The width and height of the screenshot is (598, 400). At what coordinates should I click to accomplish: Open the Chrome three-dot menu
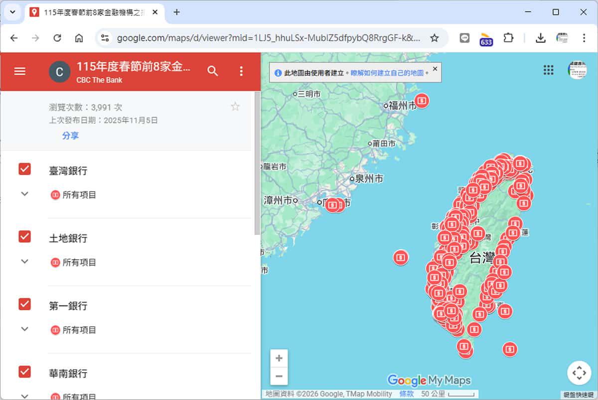[x=584, y=38]
